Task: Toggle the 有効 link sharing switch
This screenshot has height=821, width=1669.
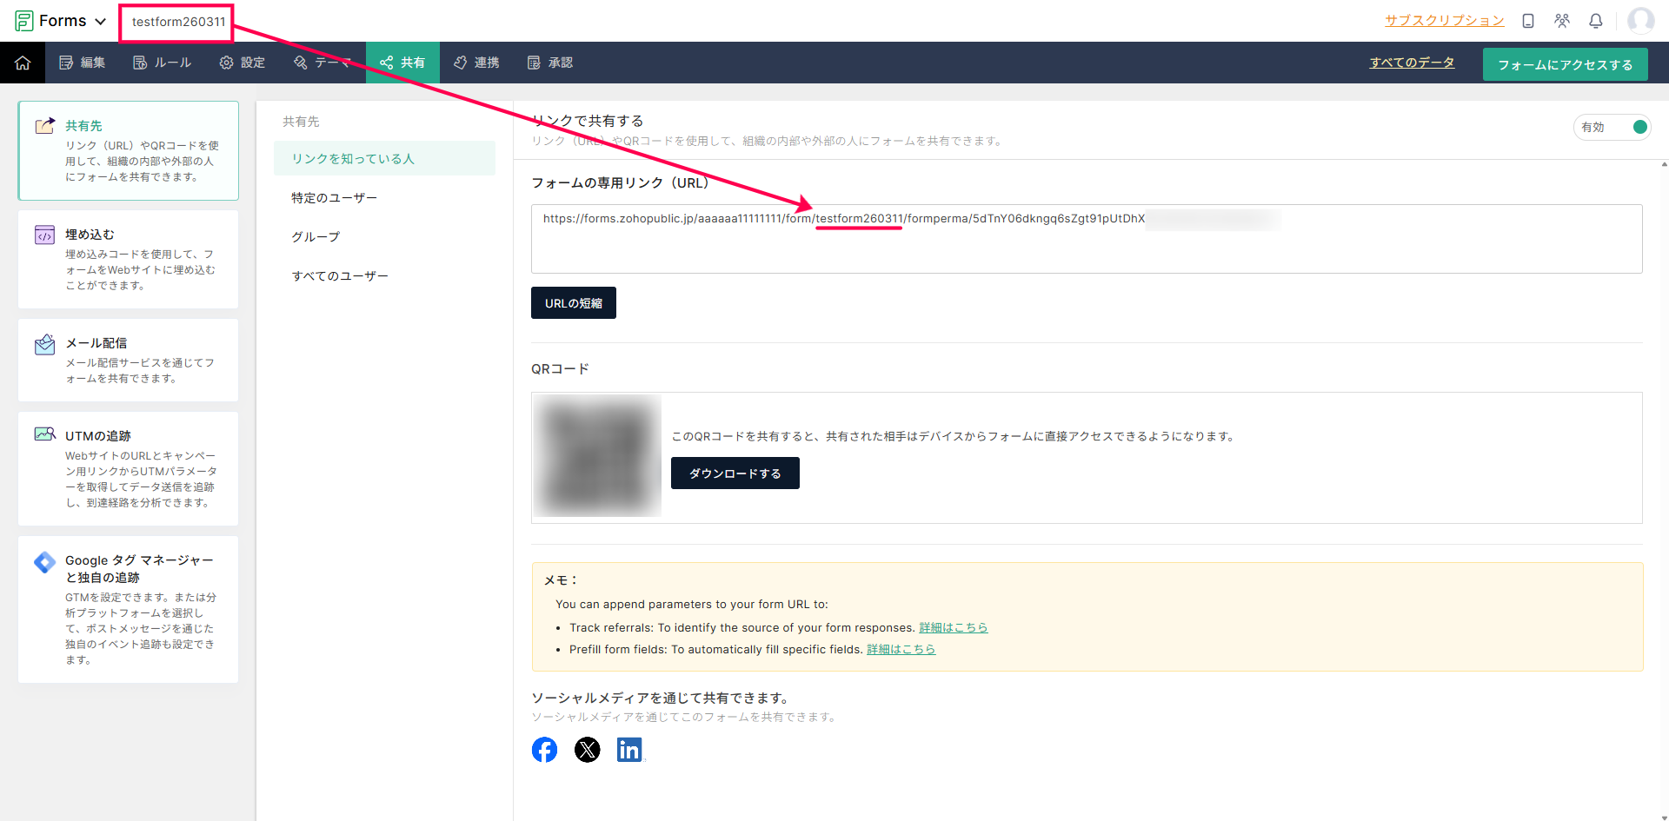Action: click(x=1639, y=128)
